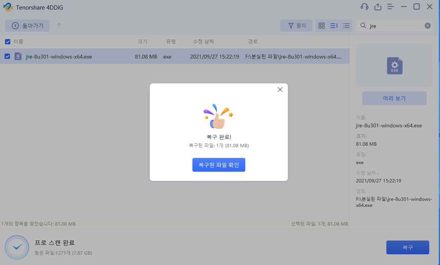Click the file name value in details panel

coord(389,126)
